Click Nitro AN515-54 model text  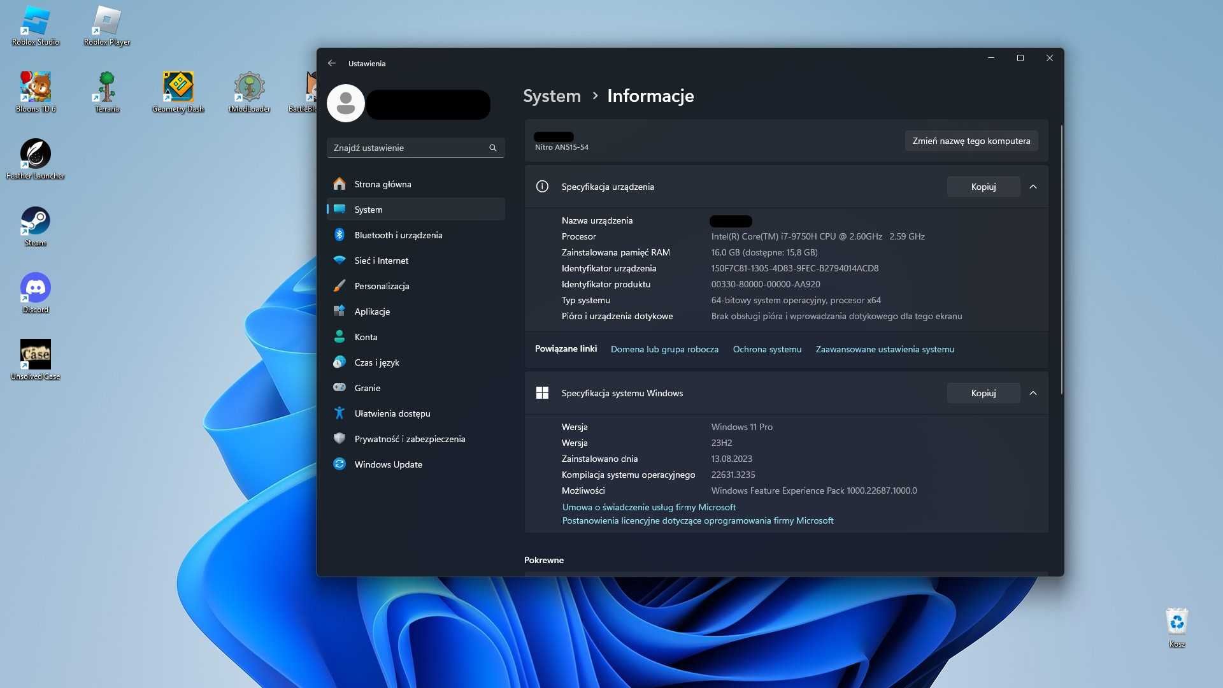[x=561, y=147]
